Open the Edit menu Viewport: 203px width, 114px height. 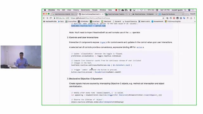click(x=63, y=10)
